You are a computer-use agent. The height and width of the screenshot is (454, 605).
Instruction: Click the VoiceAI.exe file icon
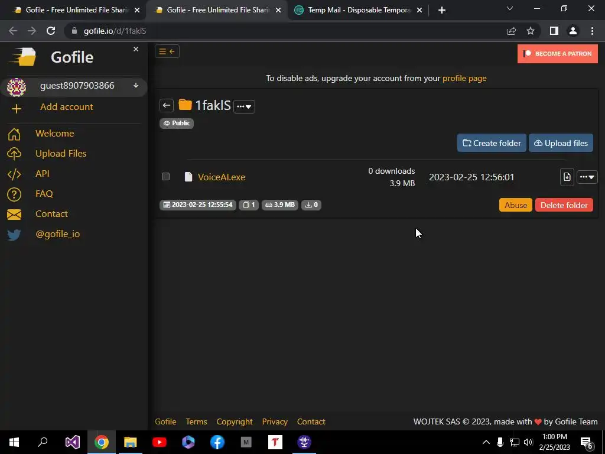[x=188, y=177]
